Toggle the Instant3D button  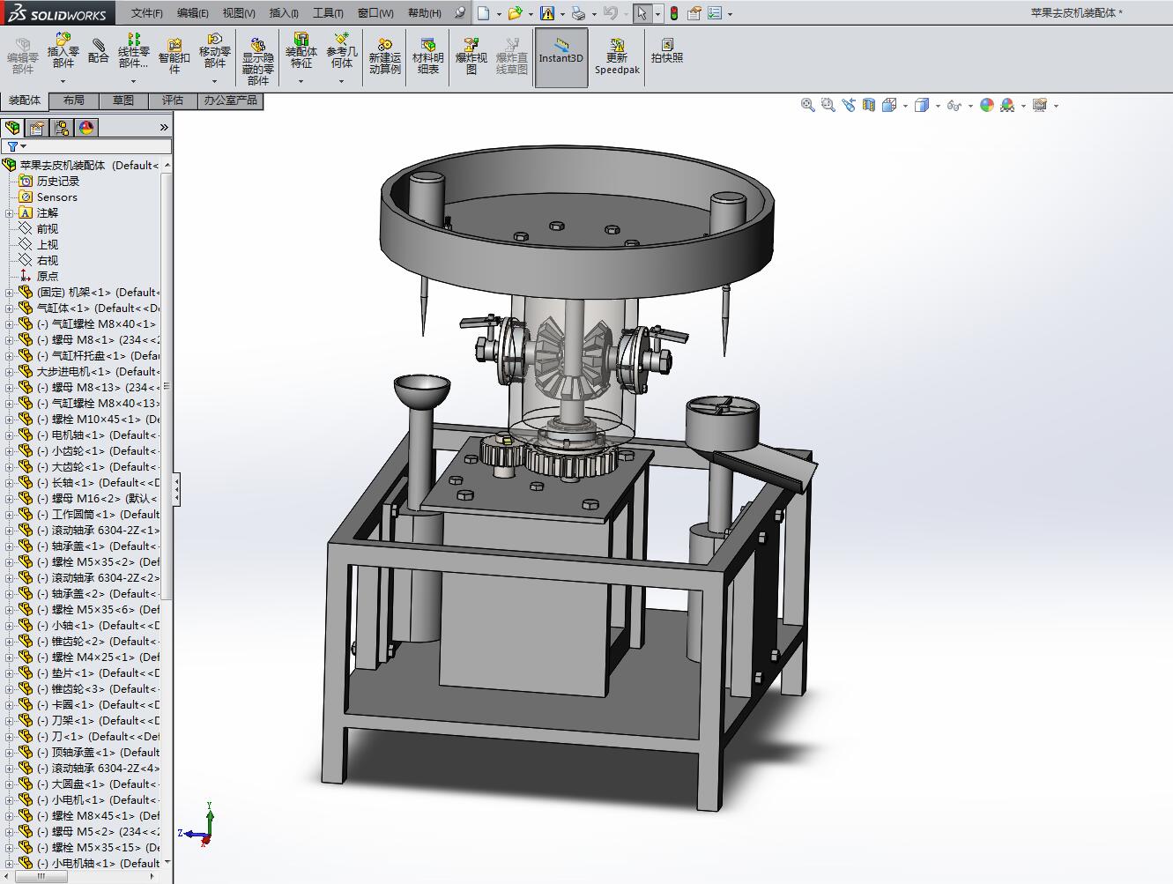(561, 57)
